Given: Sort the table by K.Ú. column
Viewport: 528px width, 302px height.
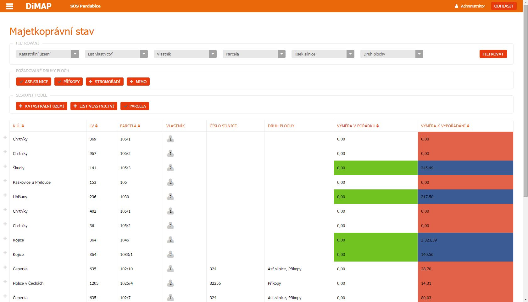Looking at the screenshot, I should pos(19,126).
